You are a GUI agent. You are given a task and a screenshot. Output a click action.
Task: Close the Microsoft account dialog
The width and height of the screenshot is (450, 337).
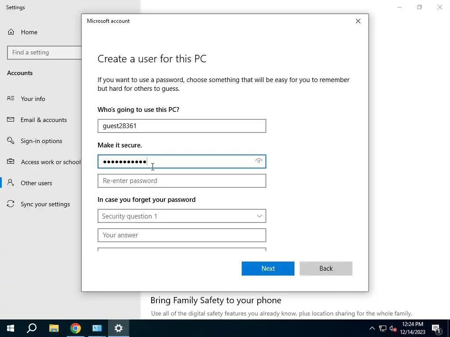358,21
